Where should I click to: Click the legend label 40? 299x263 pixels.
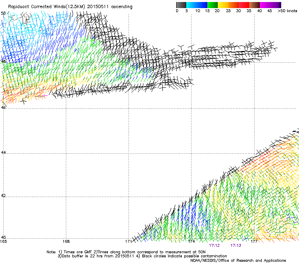[259, 11]
